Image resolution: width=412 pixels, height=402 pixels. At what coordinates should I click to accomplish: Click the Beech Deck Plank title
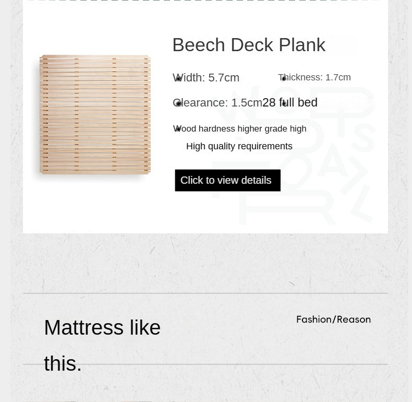(248, 45)
